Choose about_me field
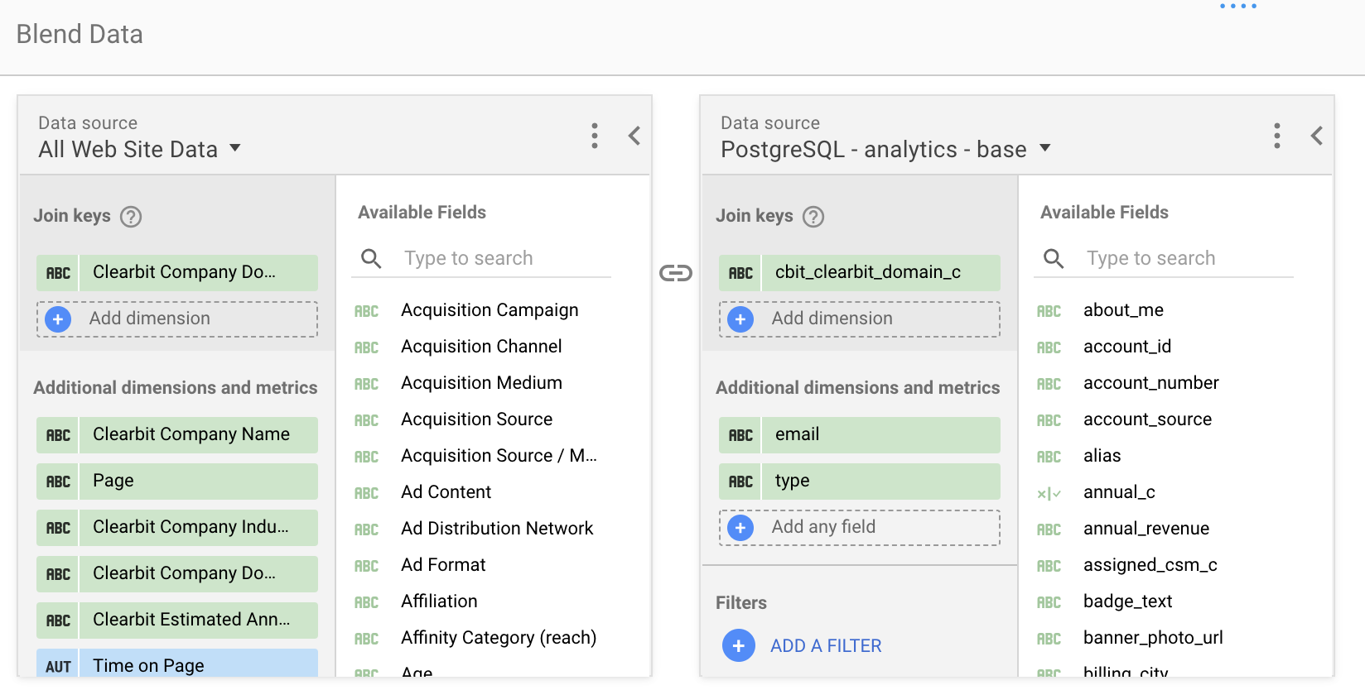 pos(1123,310)
